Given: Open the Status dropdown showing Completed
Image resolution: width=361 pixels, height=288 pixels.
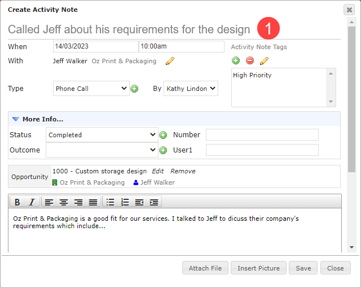Looking at the screenshot, I should (102, 135).
